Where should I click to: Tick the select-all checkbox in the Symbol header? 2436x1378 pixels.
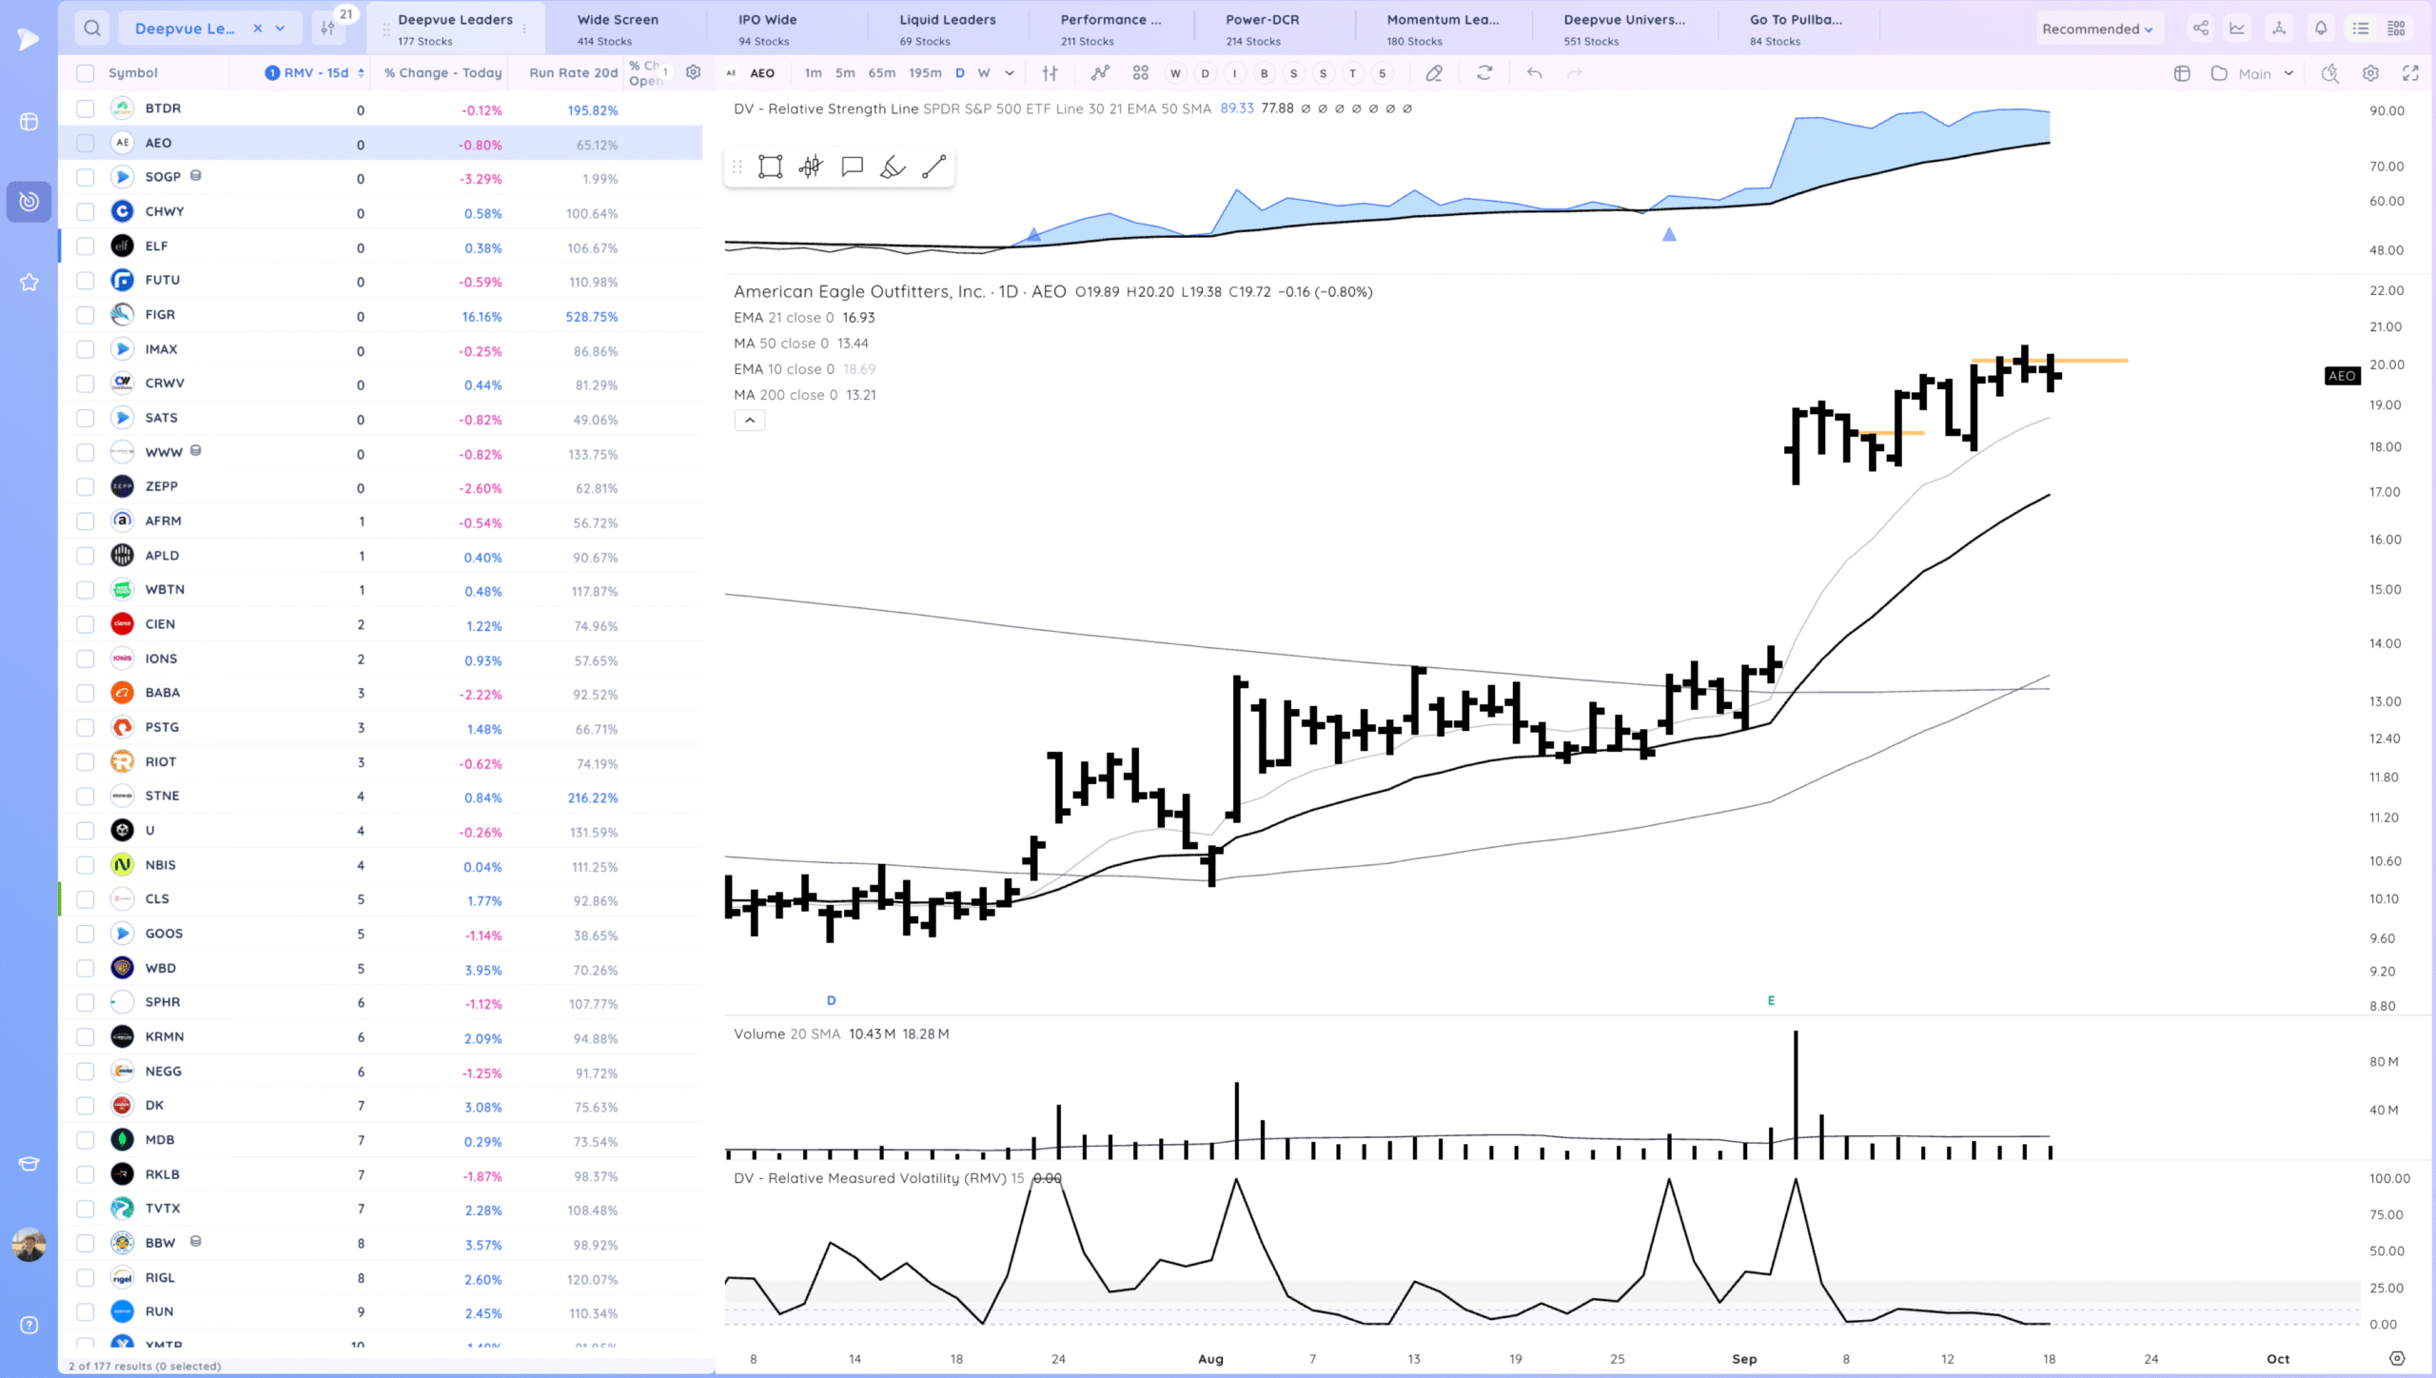click(86, 73)
